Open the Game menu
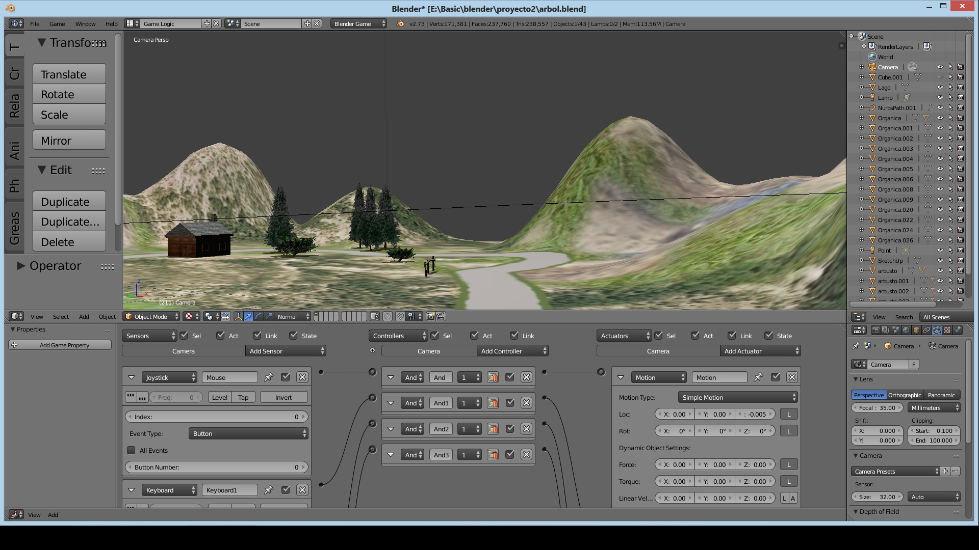 point(57,24)
